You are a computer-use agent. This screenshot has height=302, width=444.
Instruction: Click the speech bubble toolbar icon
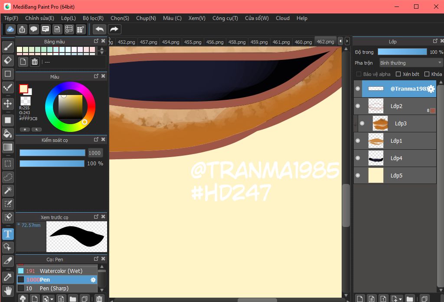[34, 29]
